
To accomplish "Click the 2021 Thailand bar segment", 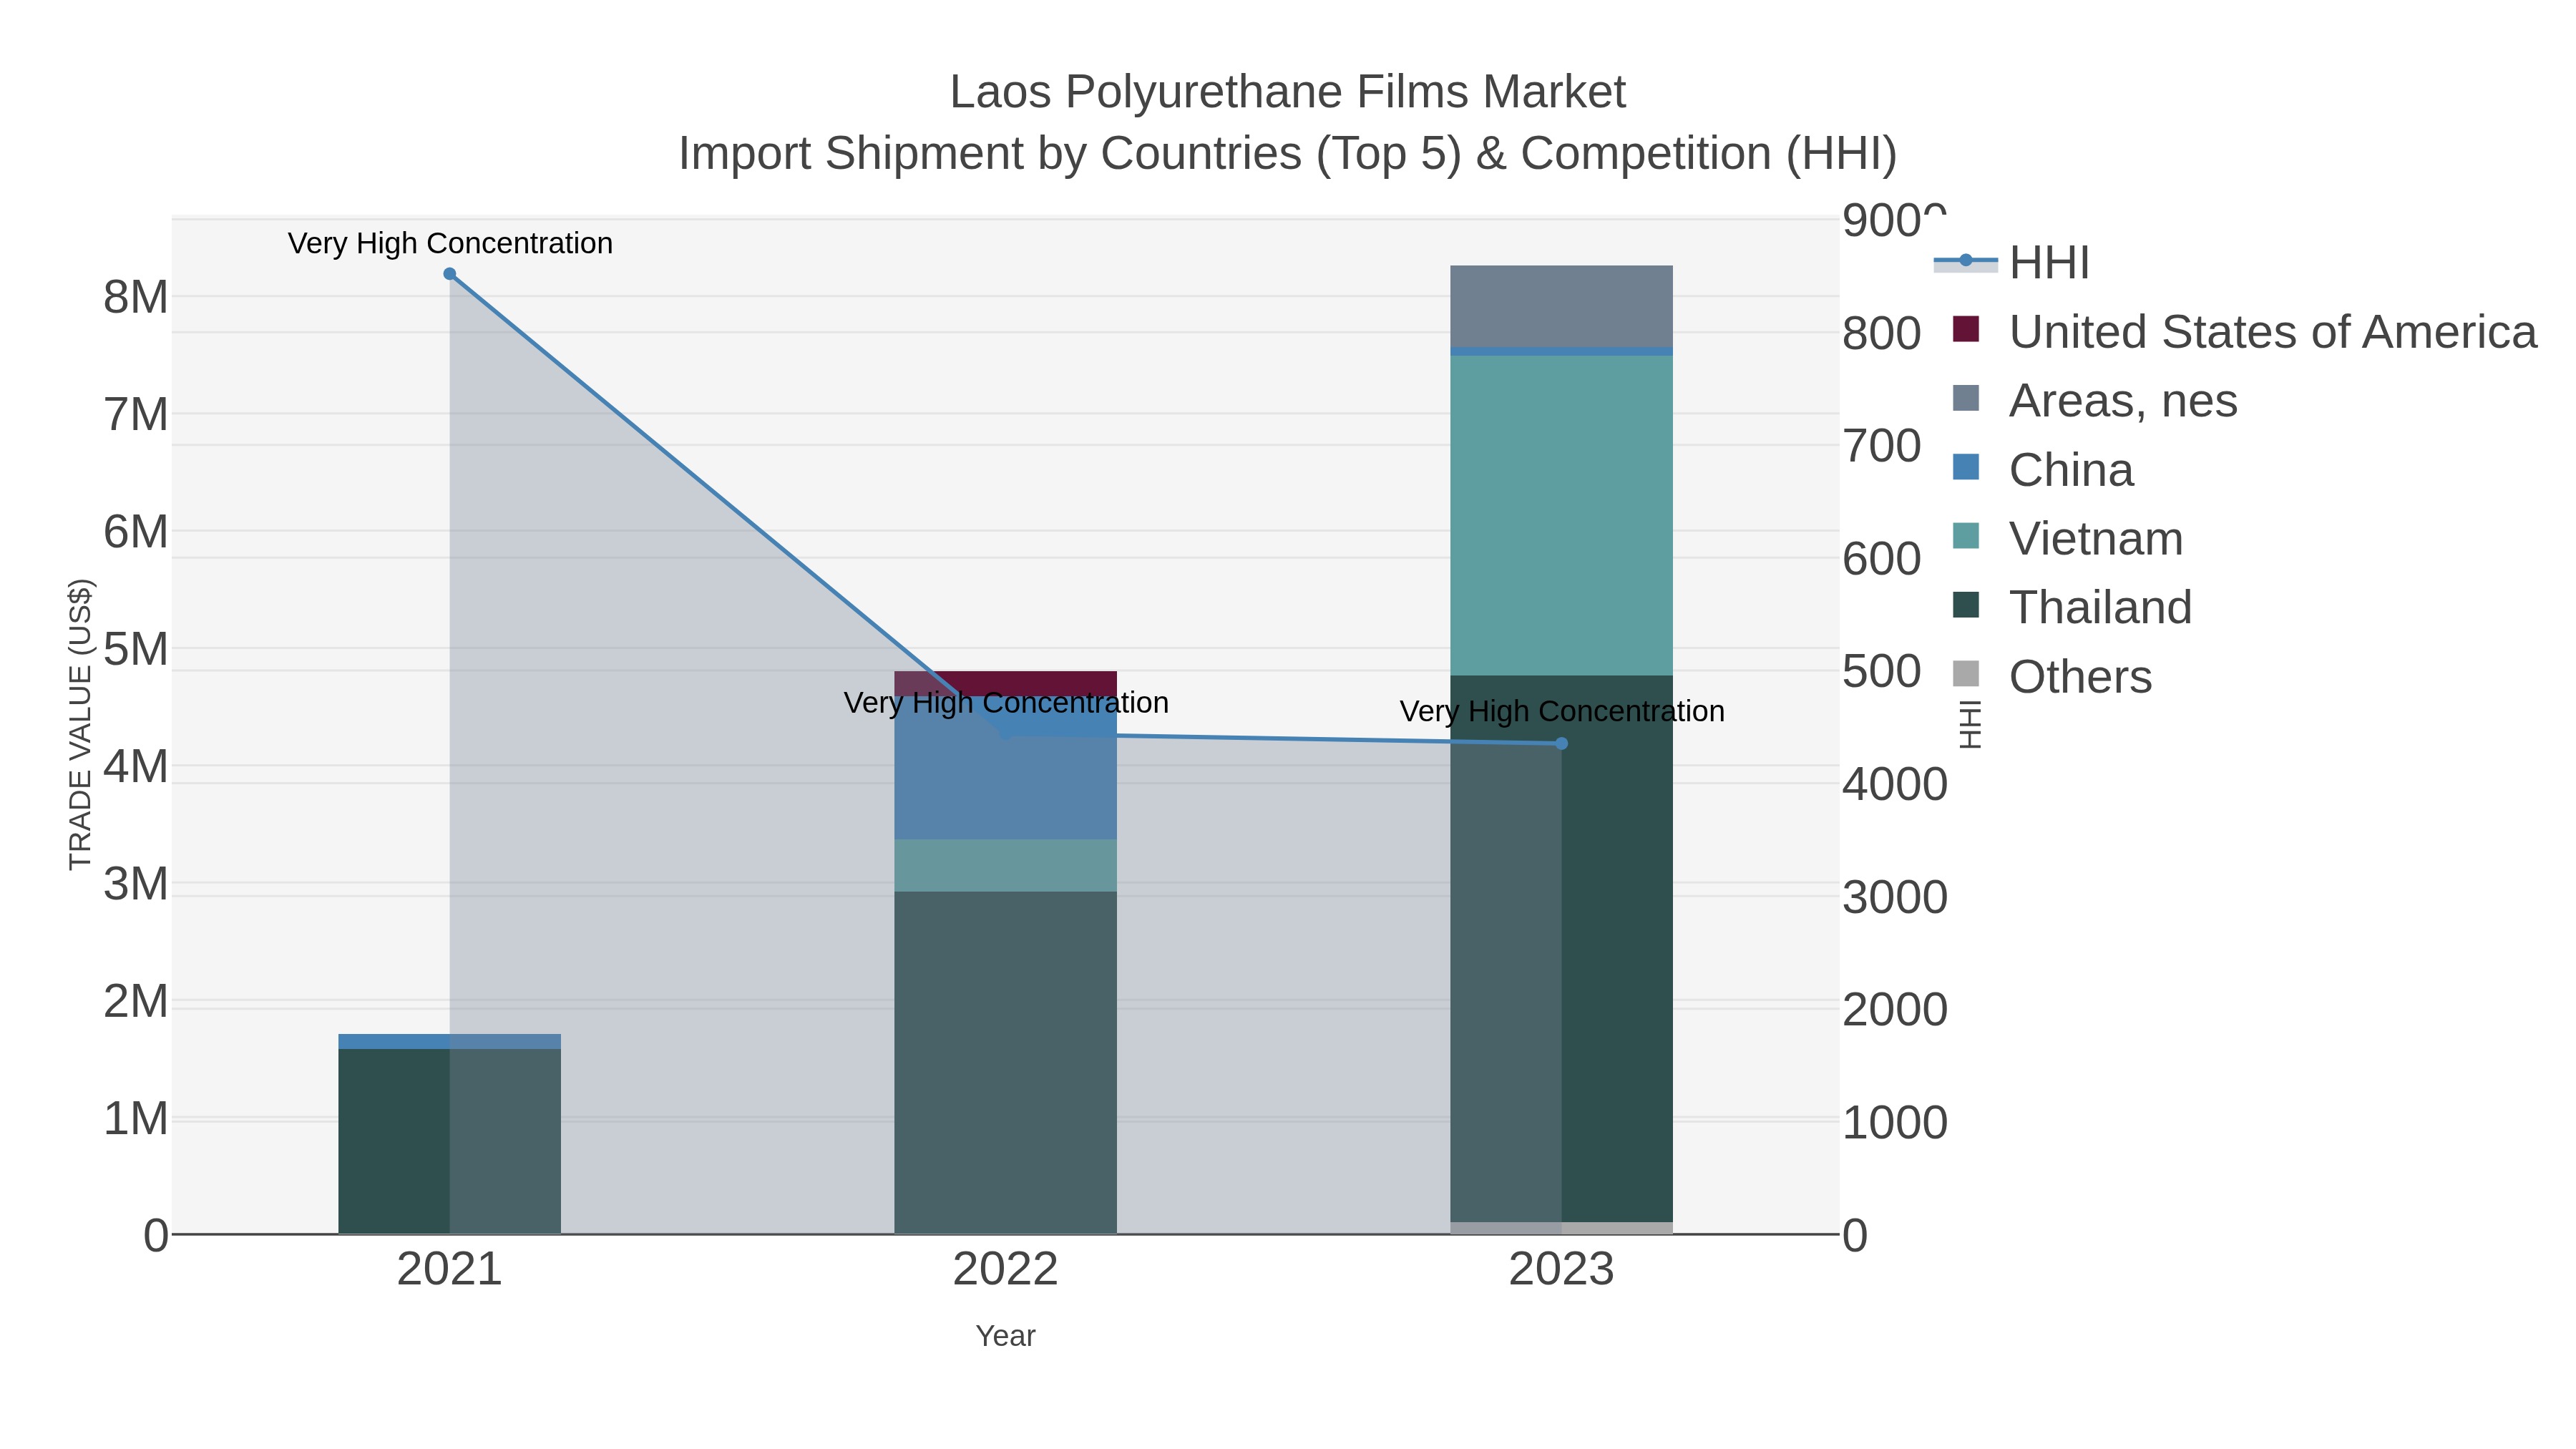I will (450, 1141).
